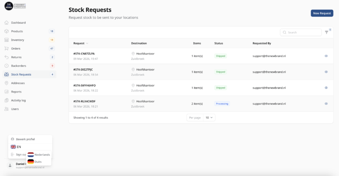
Task: Click the Users people icon
Action: coord(6,109)
